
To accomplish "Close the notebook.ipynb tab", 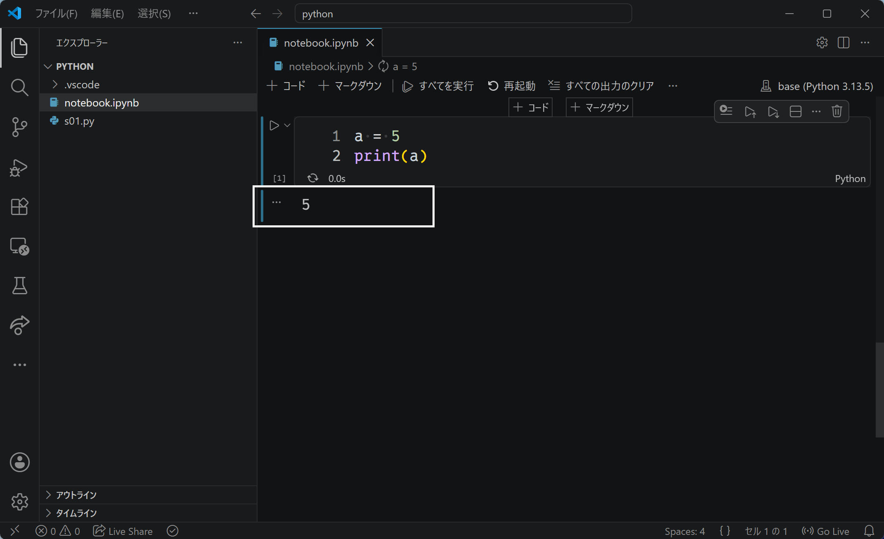I will point(370,43).
